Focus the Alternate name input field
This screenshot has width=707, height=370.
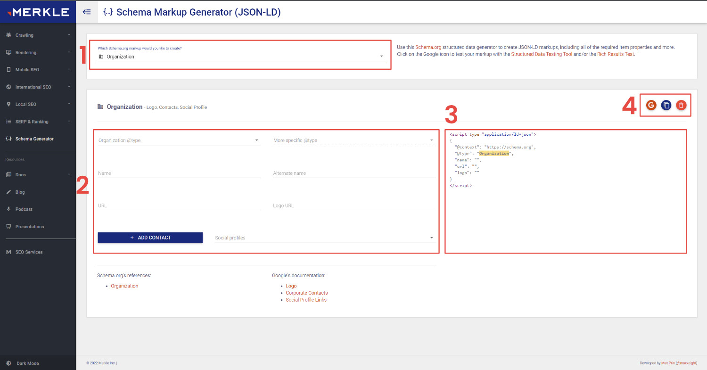[354, 173]
